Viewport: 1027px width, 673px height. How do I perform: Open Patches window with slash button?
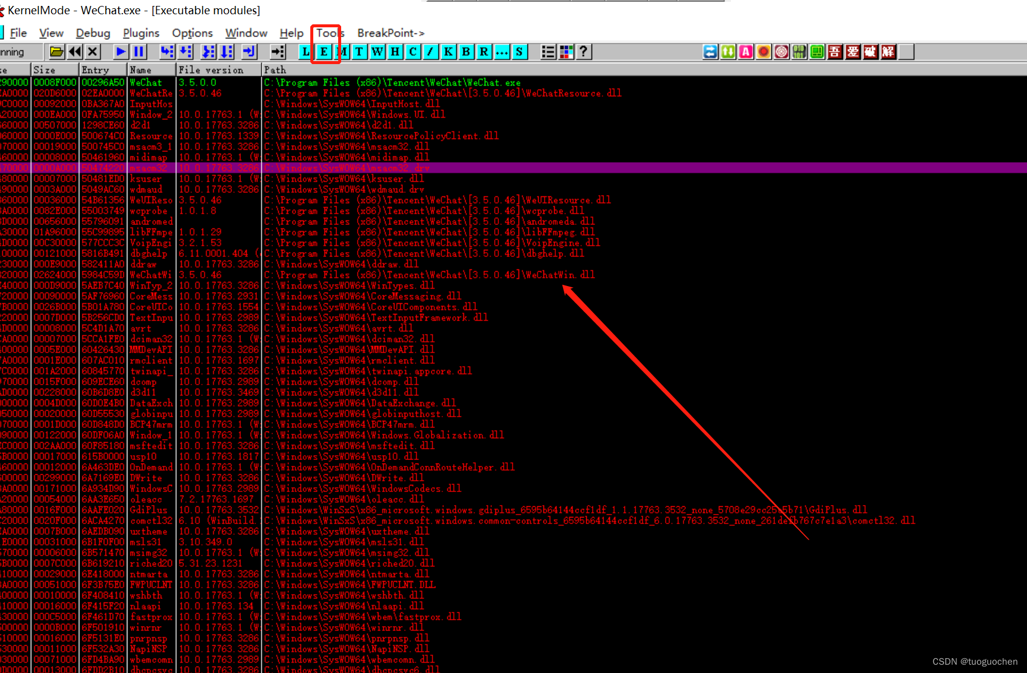click(431, 52)
